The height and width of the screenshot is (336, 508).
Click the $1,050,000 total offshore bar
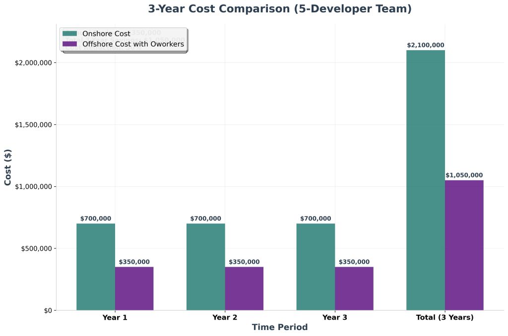point(464,245)
